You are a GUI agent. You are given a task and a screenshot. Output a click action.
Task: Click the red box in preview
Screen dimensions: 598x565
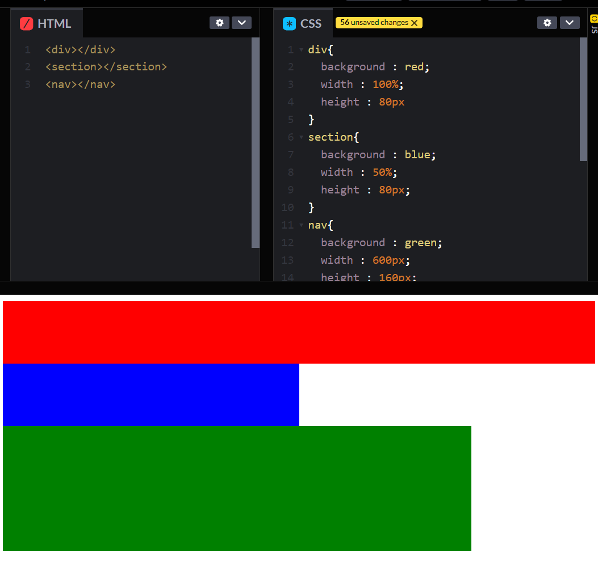coord(299,332)
